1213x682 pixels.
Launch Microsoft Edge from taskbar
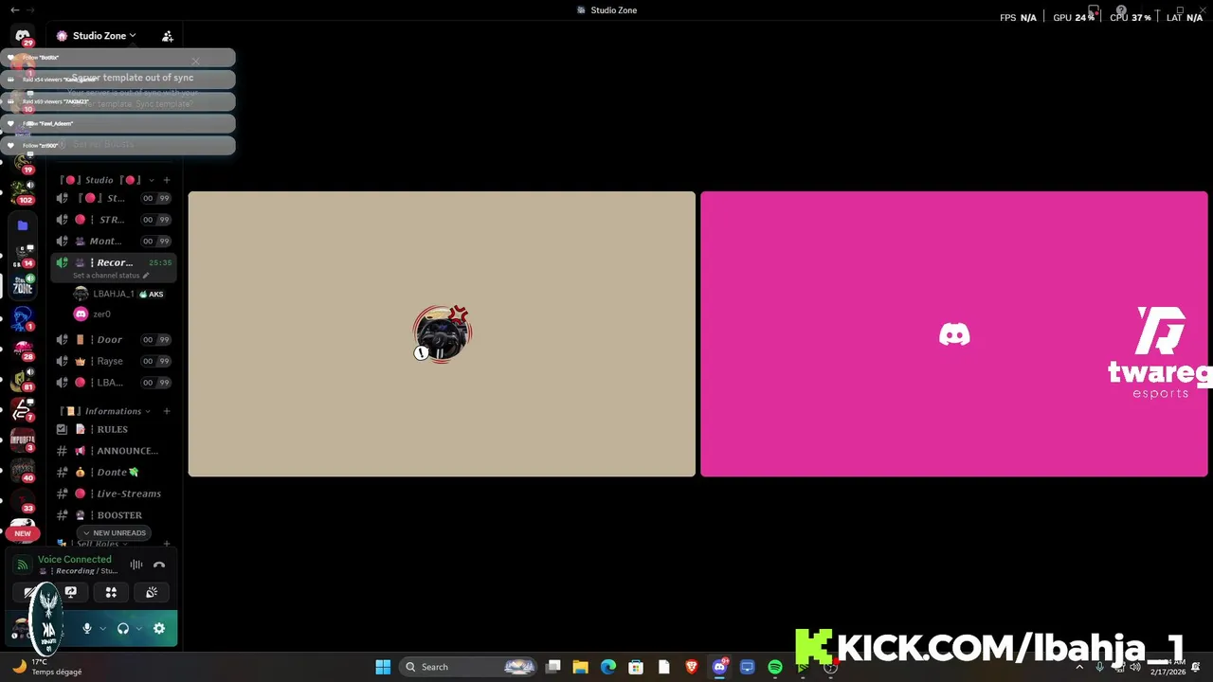608,667
